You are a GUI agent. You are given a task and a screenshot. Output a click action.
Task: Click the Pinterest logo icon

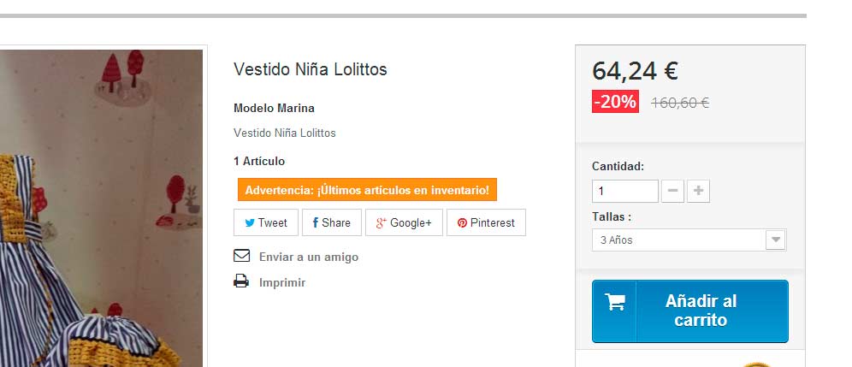[462, 223]
